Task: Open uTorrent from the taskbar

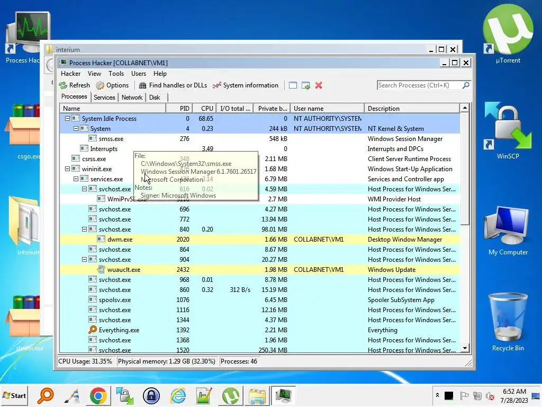Action: pos(231,395)
